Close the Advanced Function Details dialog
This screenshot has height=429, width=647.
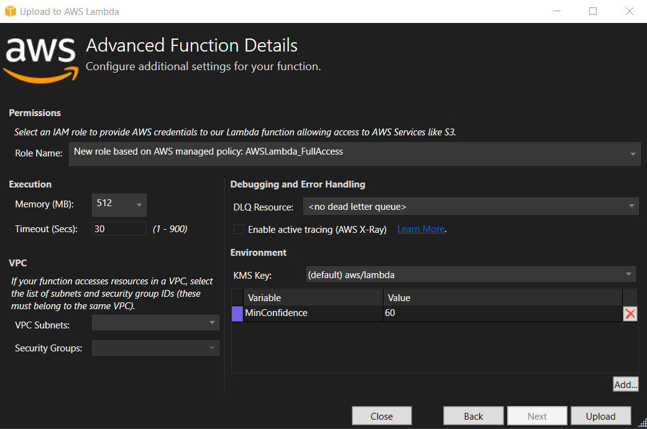tap(382, 415)
